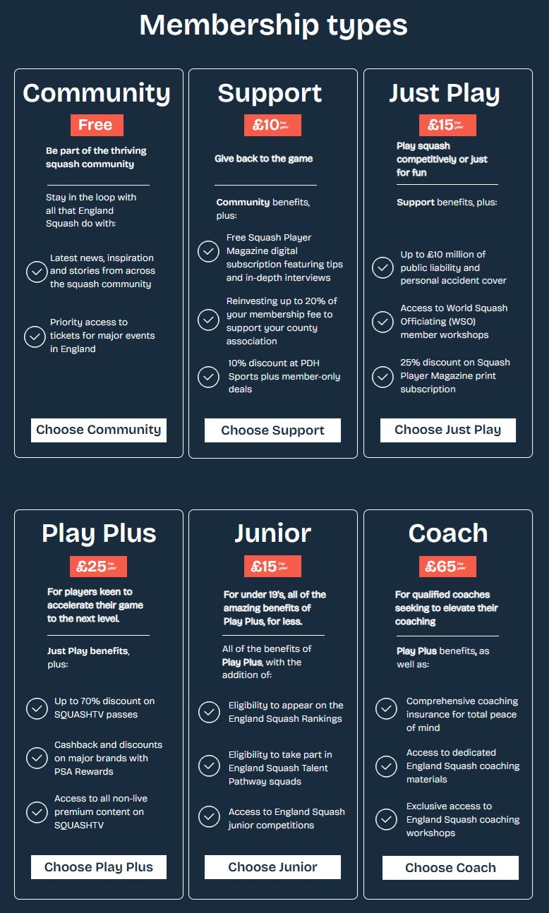Image resolution: width=549 pixels, height=913 pixels.
Task: Select the Choose Coach button
Action: pyautogui.click(x=450, y=868)
